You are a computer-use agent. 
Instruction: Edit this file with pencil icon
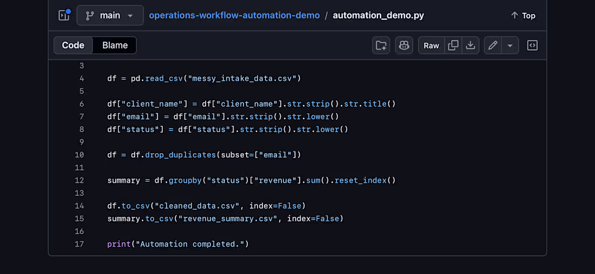(x=493, y=45)
